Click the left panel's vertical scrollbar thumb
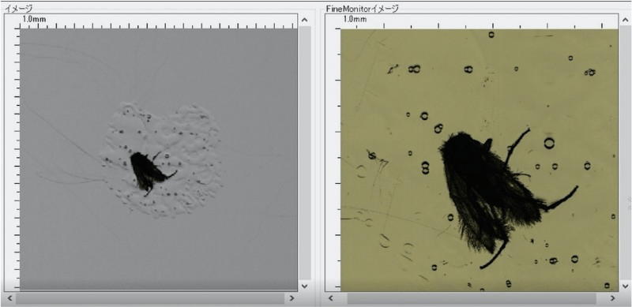 pyautogui.click(x=305, y=152)
